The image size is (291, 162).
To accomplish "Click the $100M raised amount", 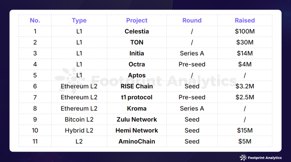I will pyautogui.click(x=245, y=31).
